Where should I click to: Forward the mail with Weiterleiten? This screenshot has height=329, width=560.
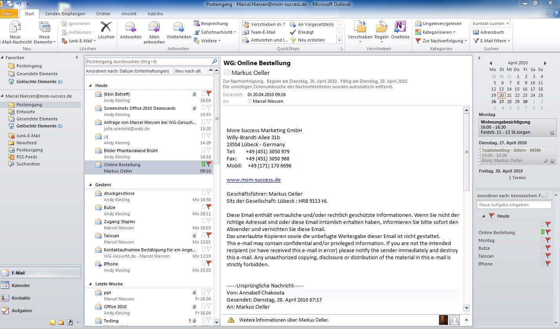coord(179,30)
